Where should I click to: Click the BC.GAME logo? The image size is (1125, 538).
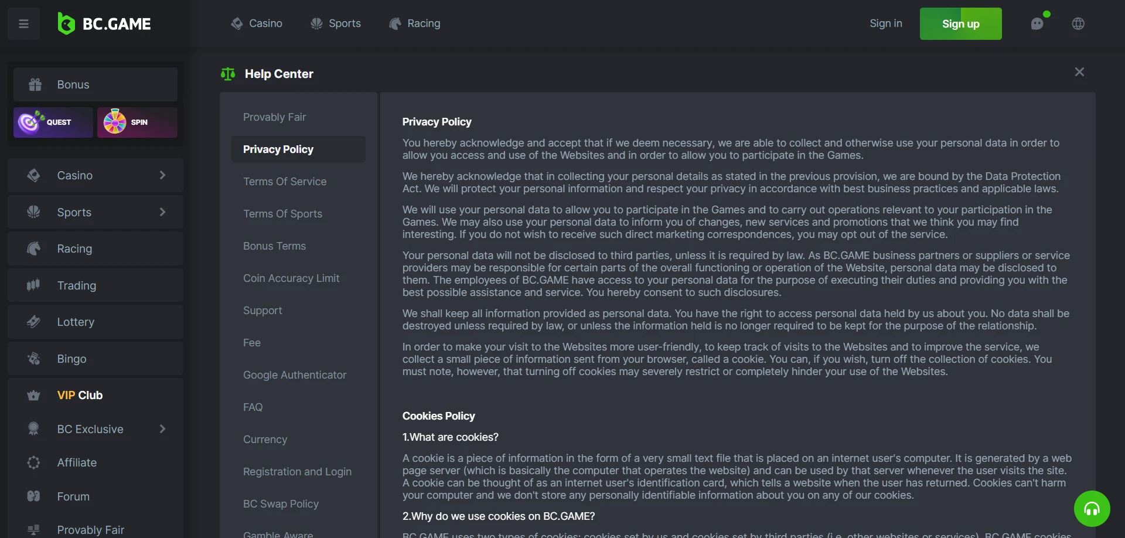coord(104,24)
